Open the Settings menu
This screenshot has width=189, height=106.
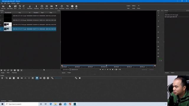click(13, 3)
